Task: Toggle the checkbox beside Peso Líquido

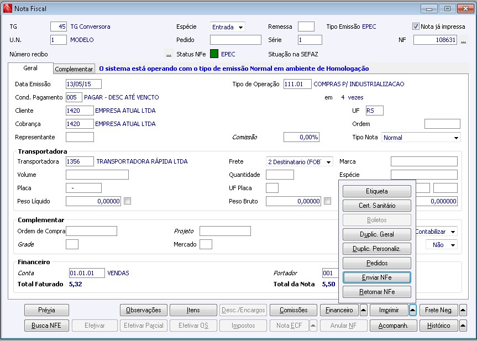Action: (x=128, y=201)
